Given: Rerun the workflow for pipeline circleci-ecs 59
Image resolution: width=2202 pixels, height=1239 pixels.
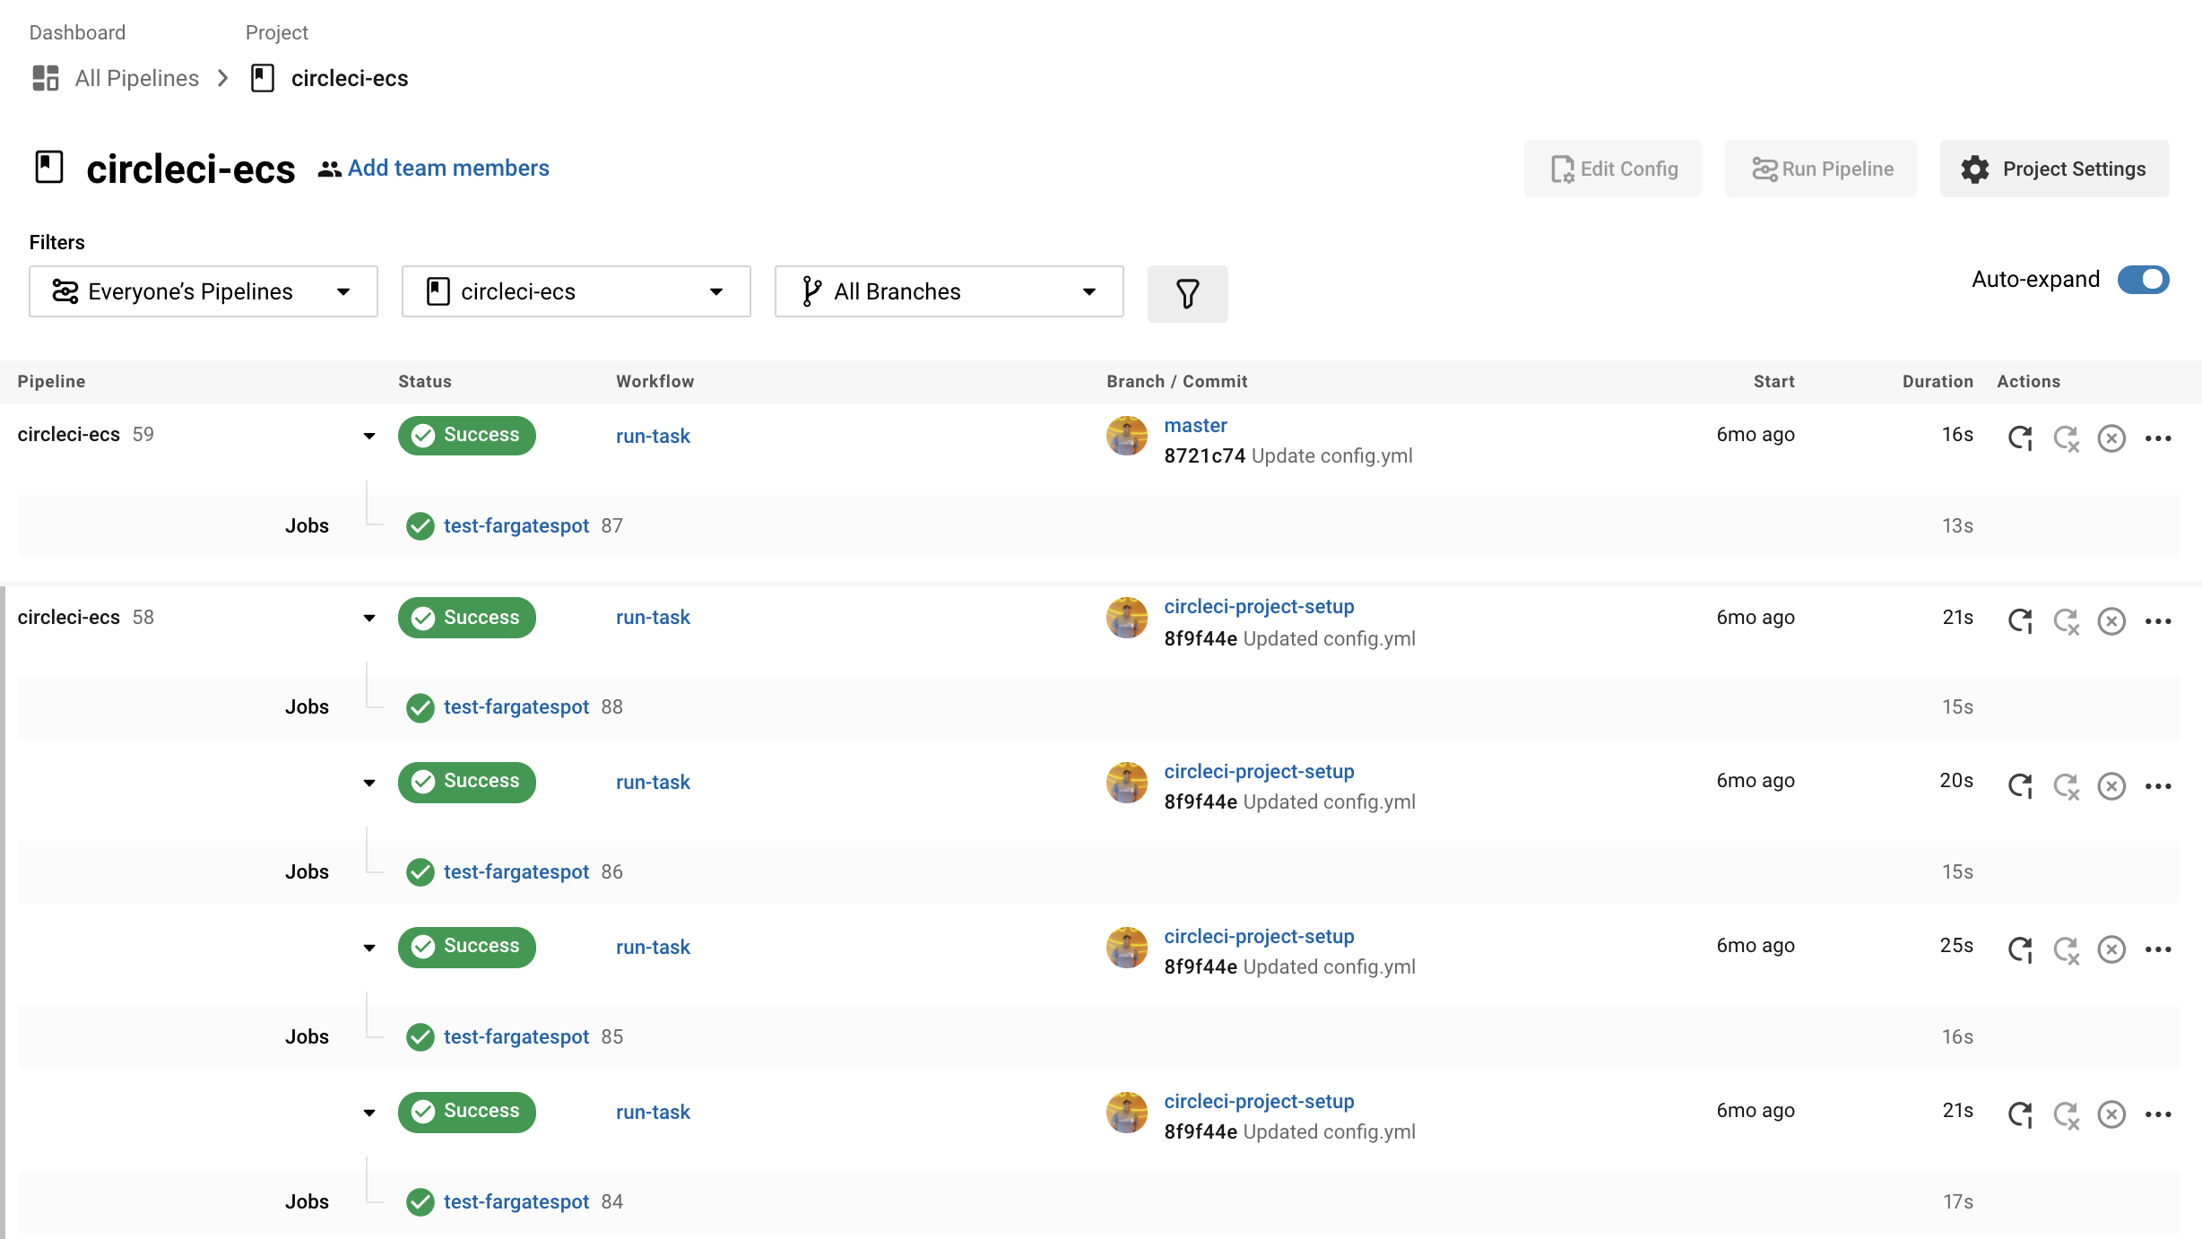Looking at the screenshot, I should 2020,438.
